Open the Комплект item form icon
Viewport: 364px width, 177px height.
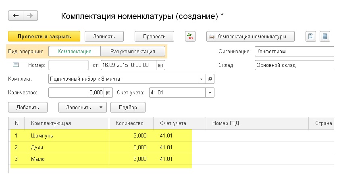[210, 79]
